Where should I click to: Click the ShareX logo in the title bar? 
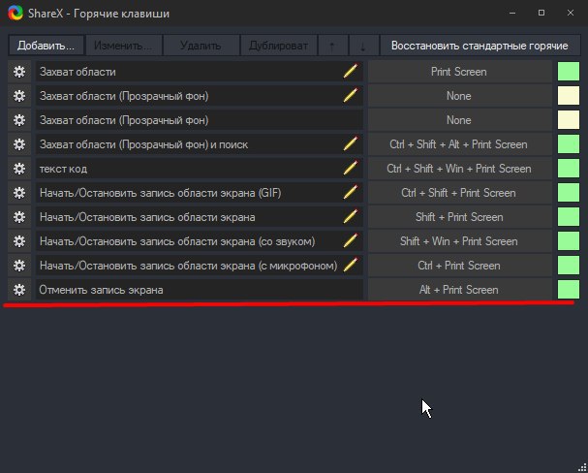pyautogui.click(x=15, y=14)
